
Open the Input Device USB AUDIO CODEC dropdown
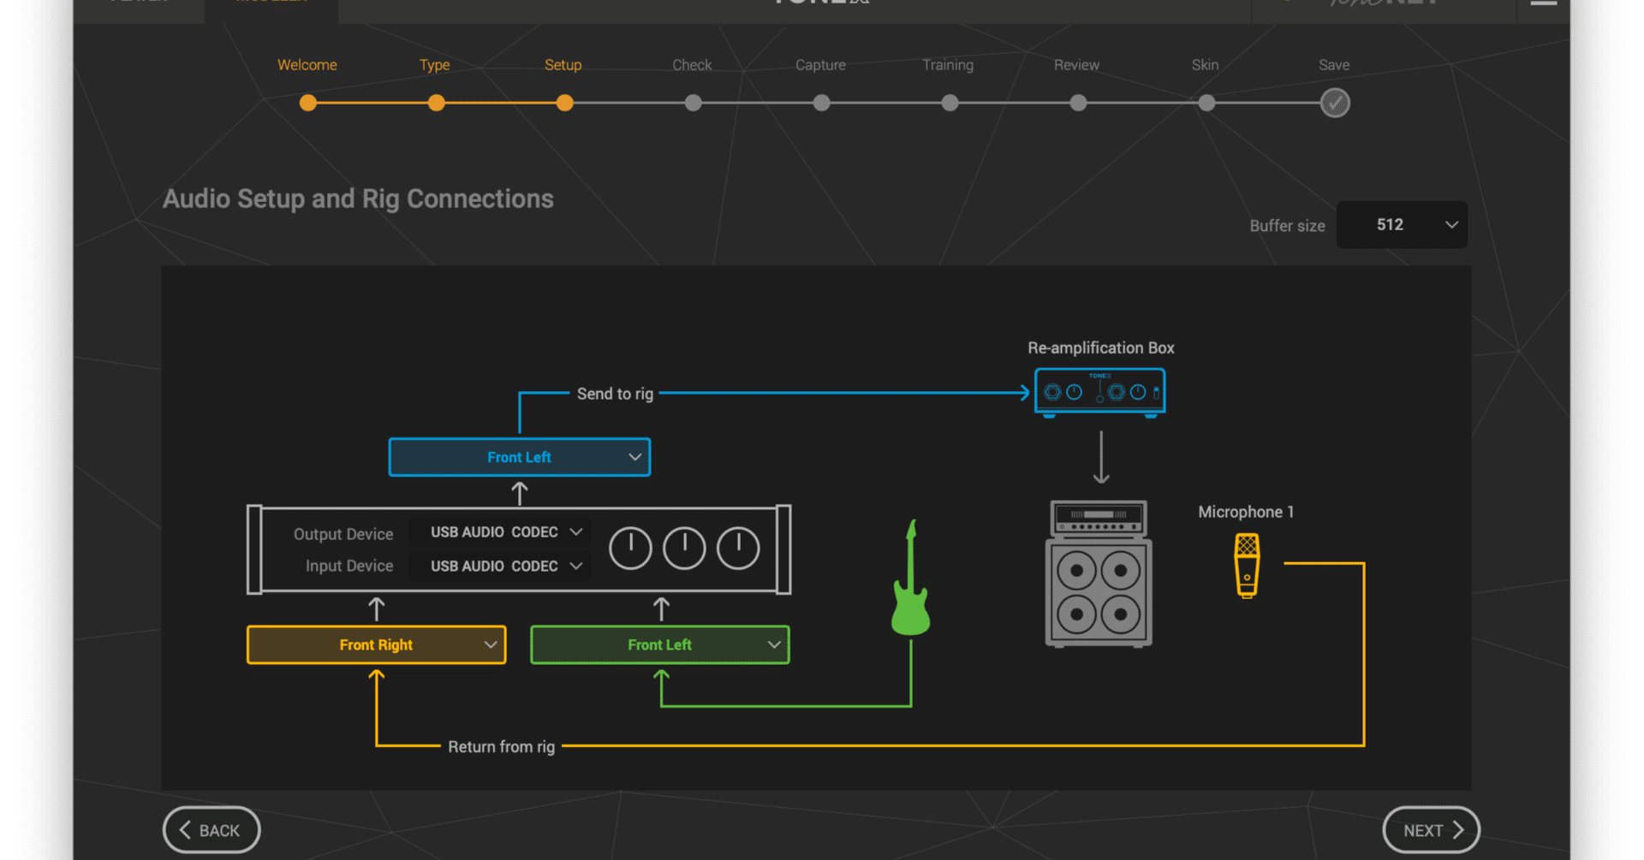(500, 565)
